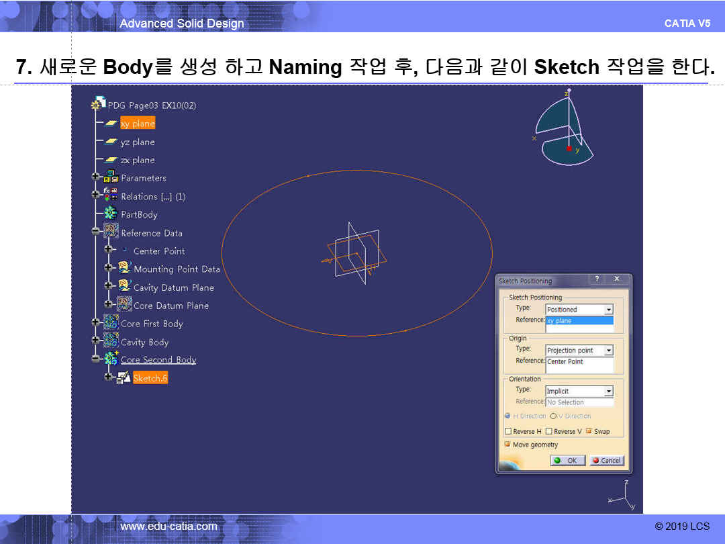Toggle the Swap checkbox
Screen dimensions: 725x544
pyautogui.click(x=589, y=431)
